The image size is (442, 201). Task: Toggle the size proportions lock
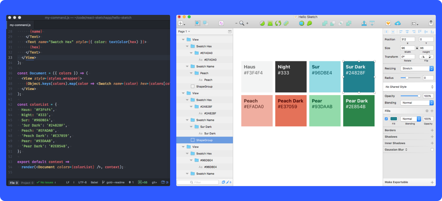(417, 48)
